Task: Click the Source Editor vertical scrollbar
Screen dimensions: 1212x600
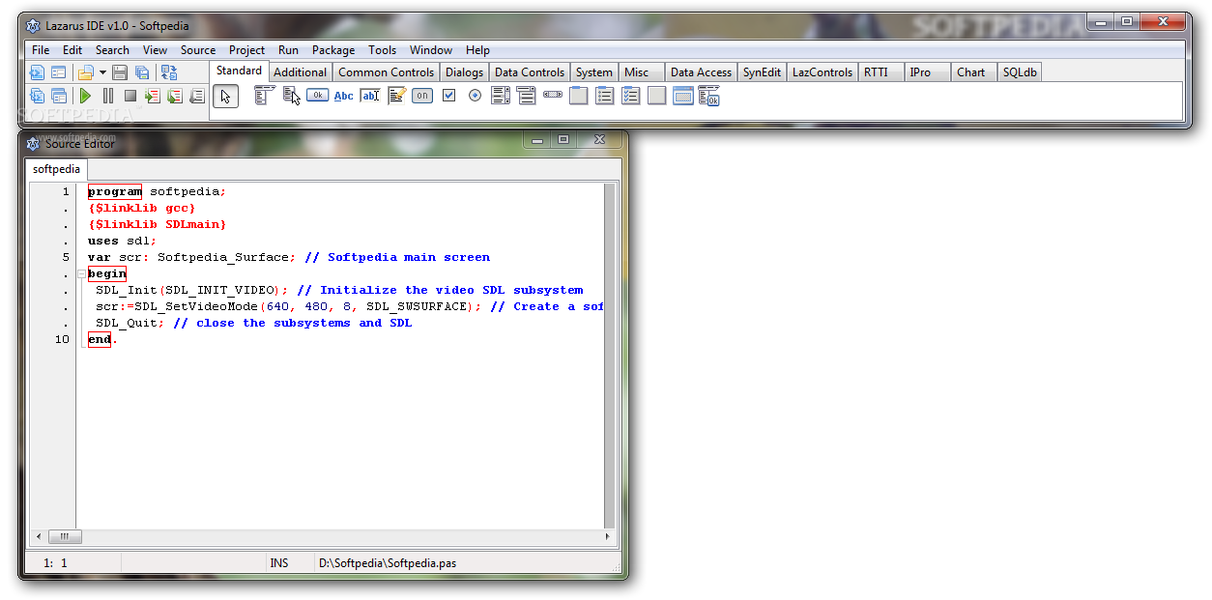Action: pyautogui.click(x=610, y=356)
